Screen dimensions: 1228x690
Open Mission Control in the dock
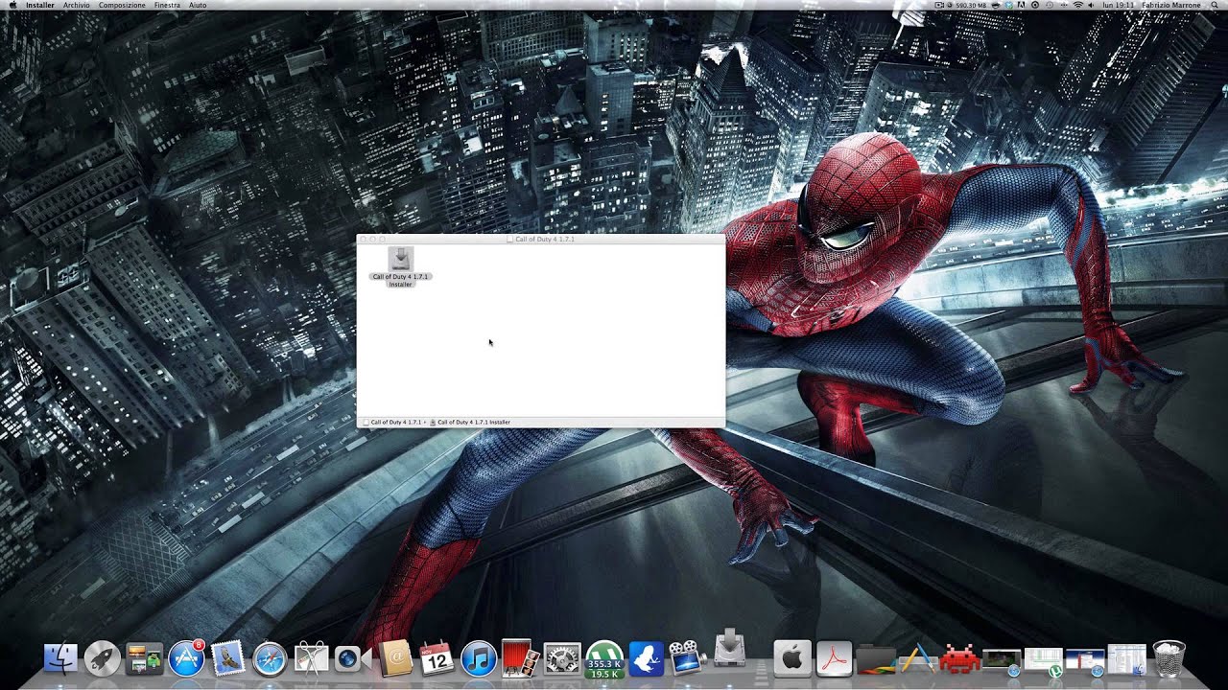click(144, 658)
